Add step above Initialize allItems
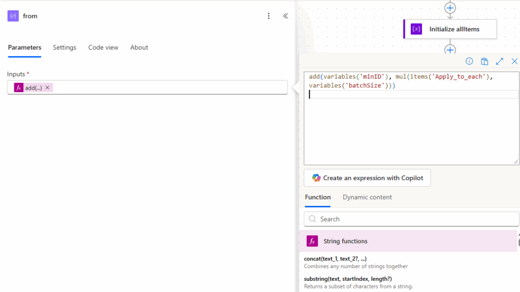Screen dimensions: 520x292 (x=450, y=8)
